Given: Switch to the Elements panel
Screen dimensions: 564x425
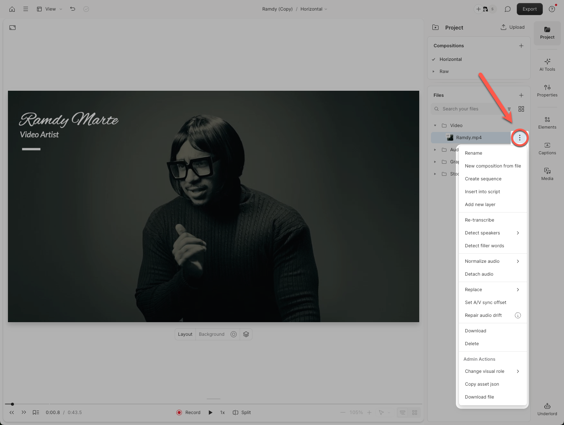Looking at the screenshot, I should coord(547,123).
